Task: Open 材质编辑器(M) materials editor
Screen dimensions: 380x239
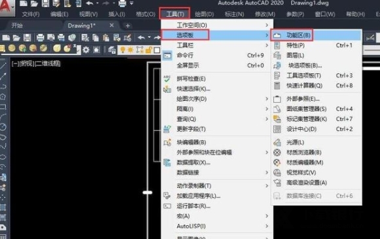Action: tap(317, 162)
